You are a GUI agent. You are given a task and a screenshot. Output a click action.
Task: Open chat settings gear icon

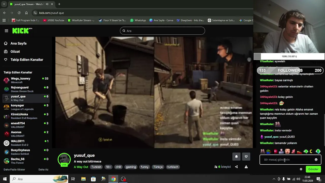pos(301,169)
